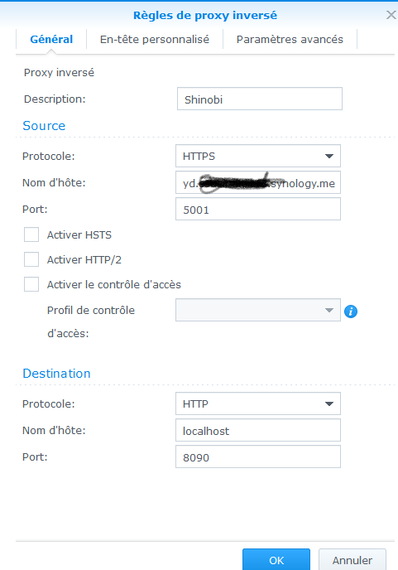Click the Source dropdown arrow next to HTTPS
The height and width of the screenshot is (570, 398).
coord(329,157)
